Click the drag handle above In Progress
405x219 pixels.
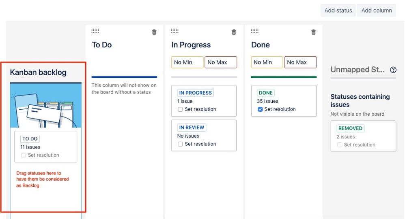[174, 31]
